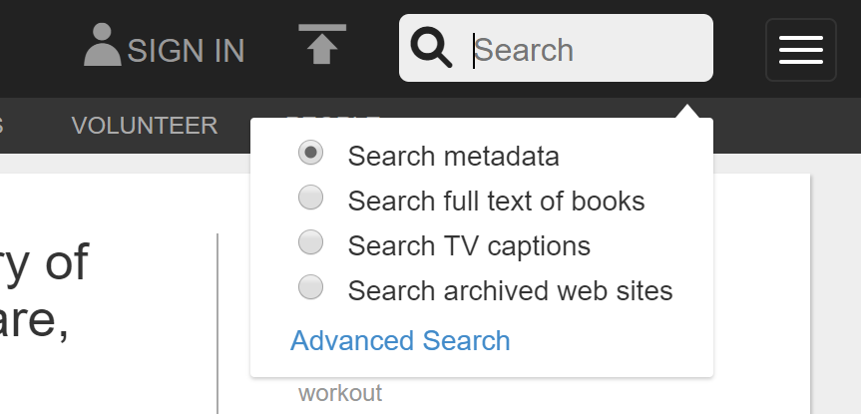Choose the Search TV captions radio button
The width and height of the screenshot is (861, 414).
pyautogui.click(x=311, y=242)
